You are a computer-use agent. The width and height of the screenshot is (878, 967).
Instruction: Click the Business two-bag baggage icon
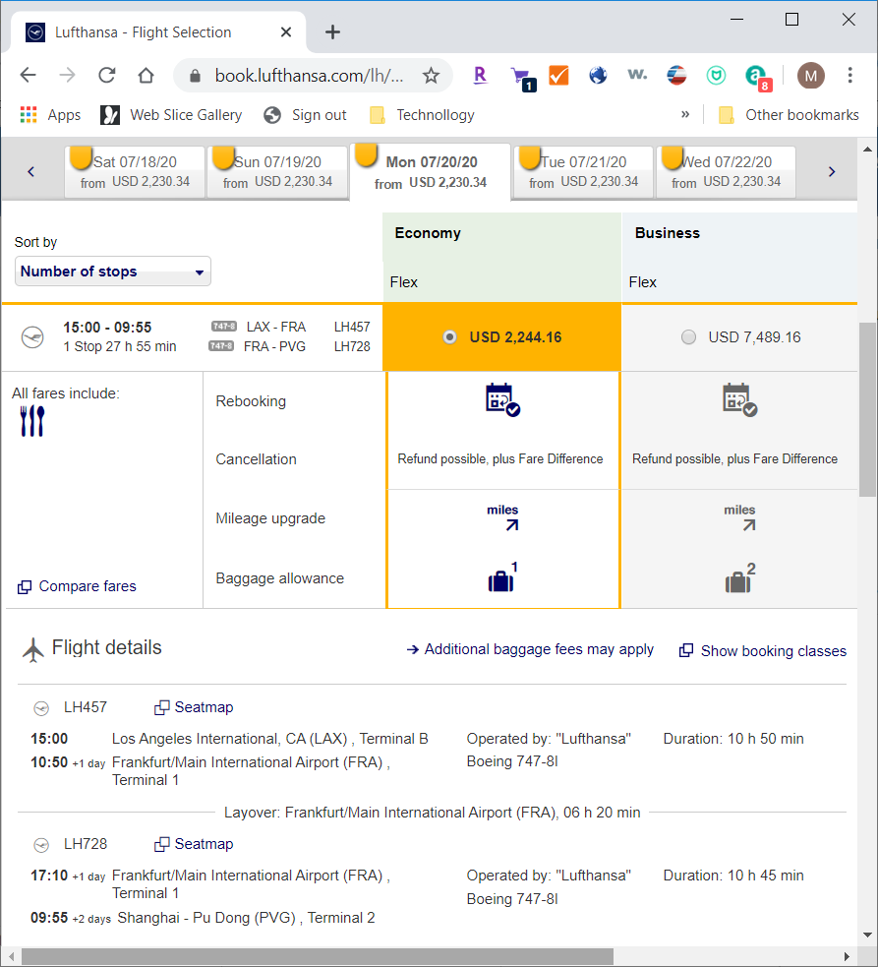click(740, 577)
